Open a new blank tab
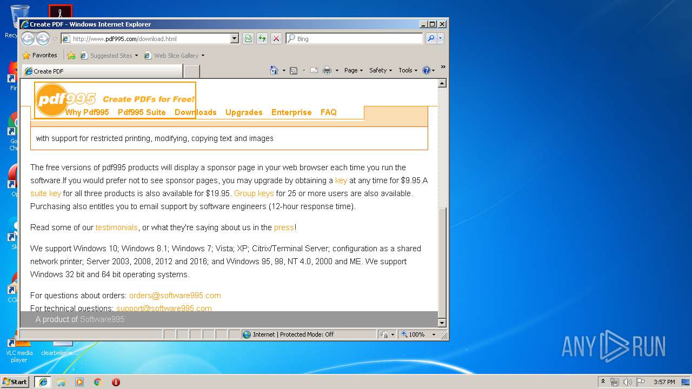The width and height of the screenshot is (692, 389). coord(192,71)
